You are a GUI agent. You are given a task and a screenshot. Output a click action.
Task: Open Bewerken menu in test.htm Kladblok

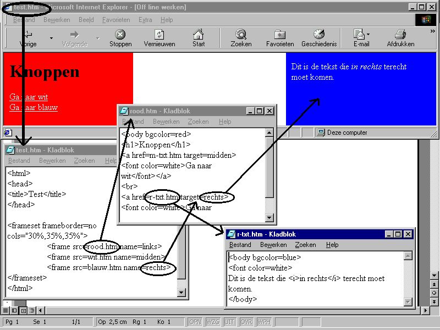[x=52, y=161]
